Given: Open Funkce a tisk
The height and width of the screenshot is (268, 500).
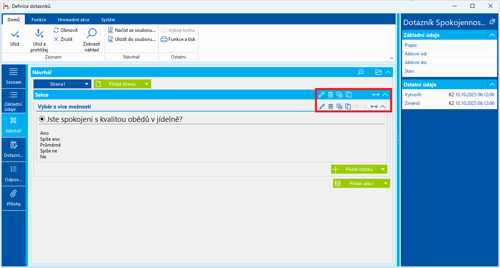Looking at the screenshot, I should [178, 39].
